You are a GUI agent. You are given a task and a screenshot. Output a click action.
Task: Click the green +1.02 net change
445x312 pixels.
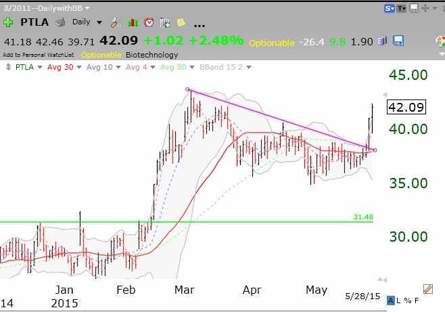click(x=164, y=41)
